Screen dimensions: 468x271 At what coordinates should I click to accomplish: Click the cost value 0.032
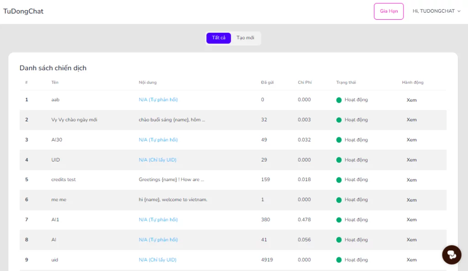point(304,140)
